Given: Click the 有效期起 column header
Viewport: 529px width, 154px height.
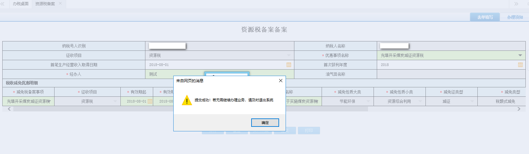Looking at the screenshot, I should [x=137, y=92].
